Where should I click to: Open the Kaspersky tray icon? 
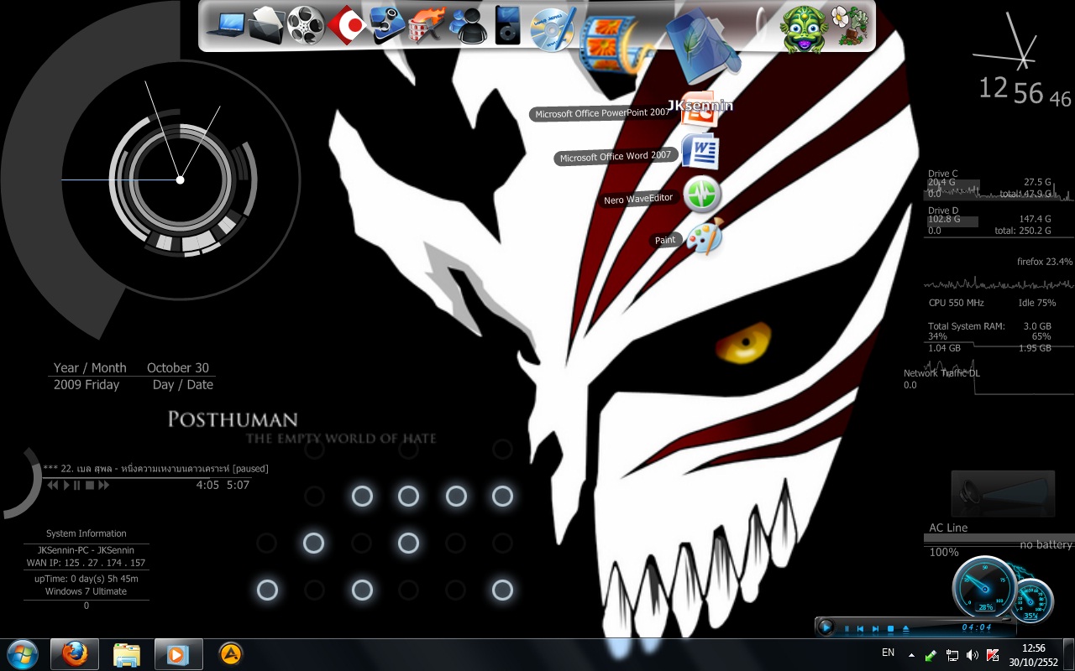[993, 654]
